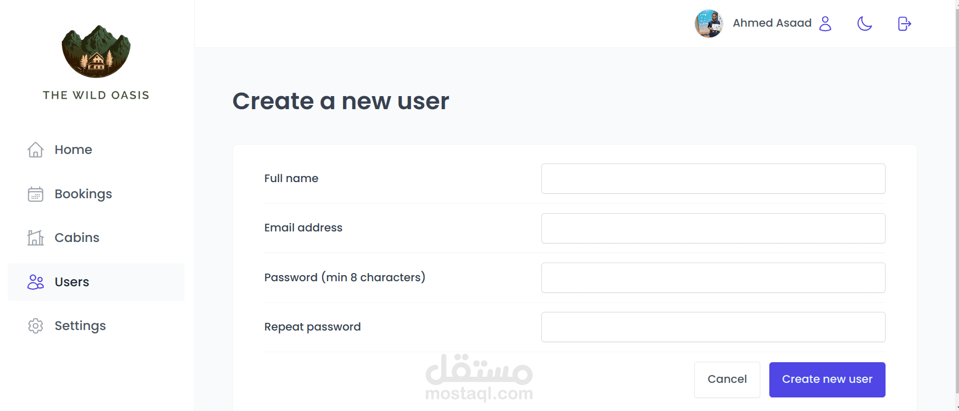Navigate to Cabins section
This screenshot has width=959, height=411.
click(77, 237)
